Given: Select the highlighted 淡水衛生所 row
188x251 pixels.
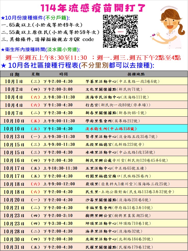Looking at the screenshot, I should tap(94, 129).
